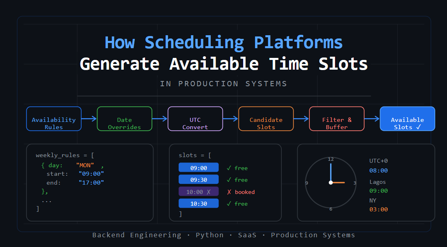Click the booked status label
This screenshot has height=247, width=447.
[245, 192]
